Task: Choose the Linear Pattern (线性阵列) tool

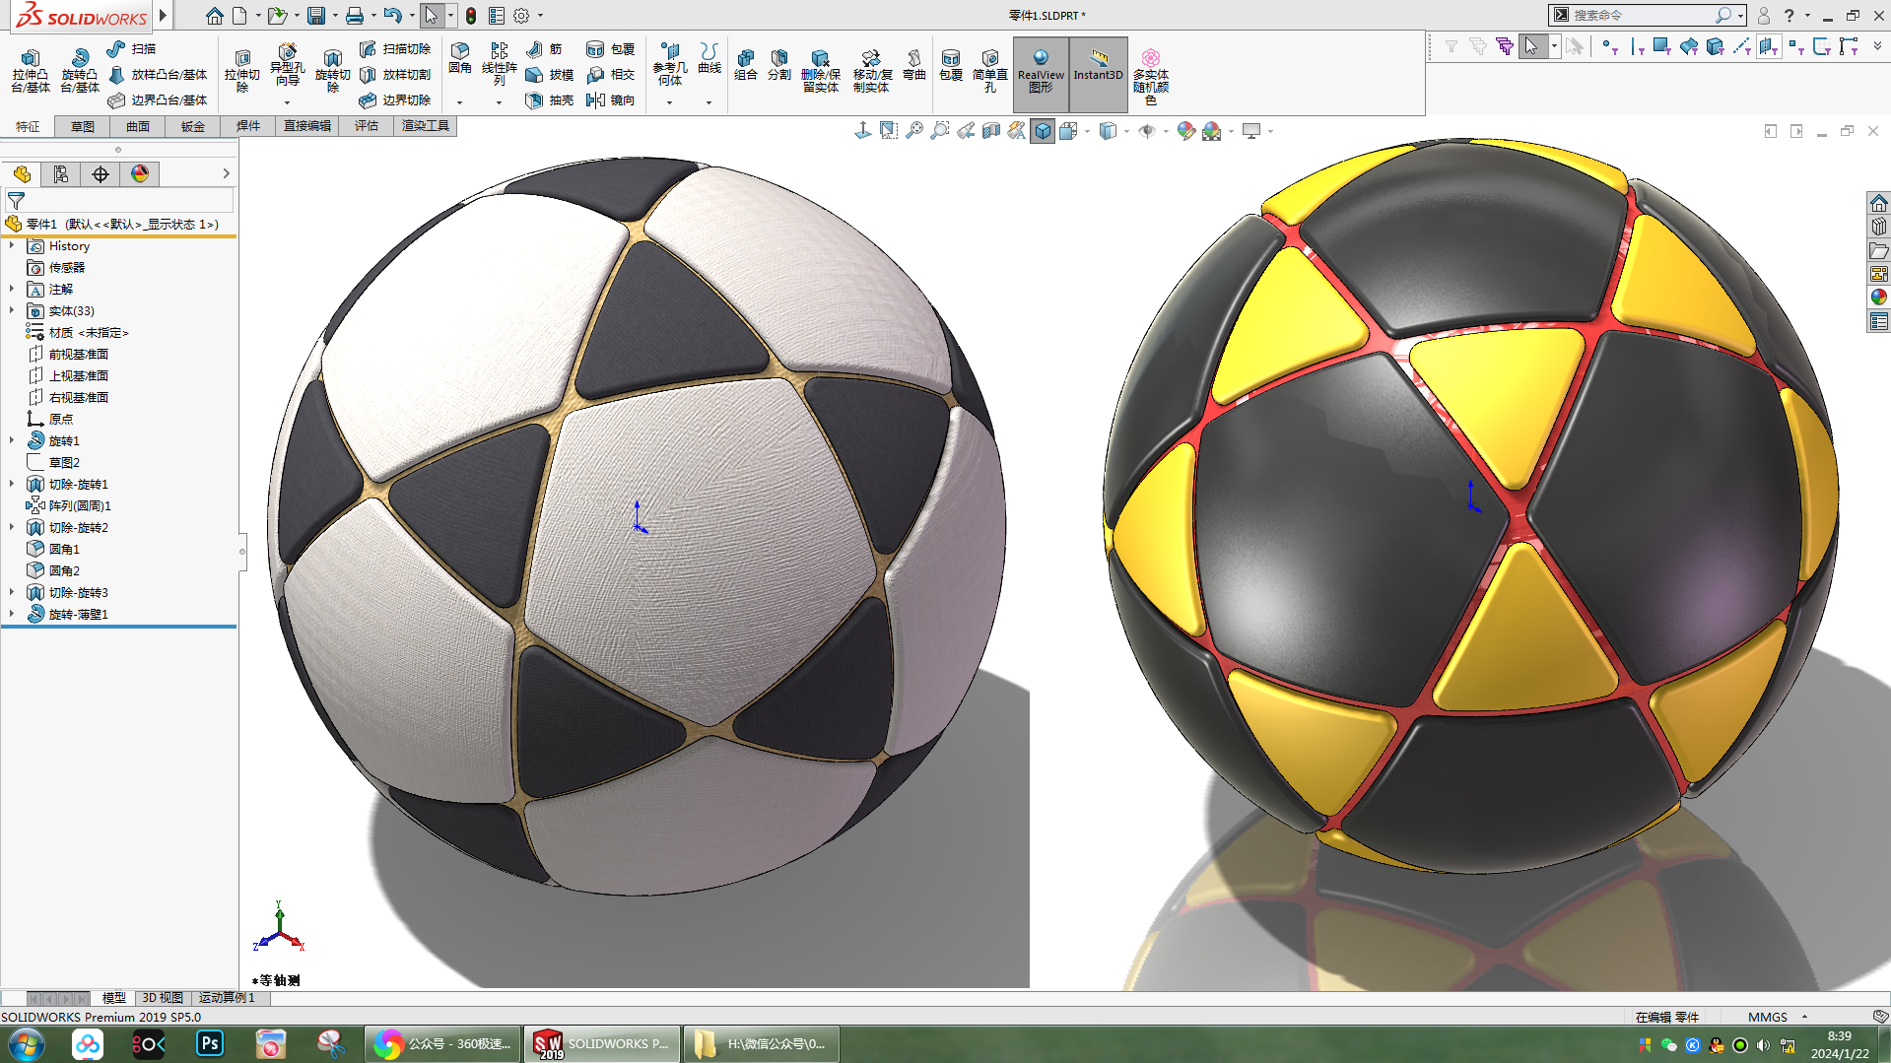Action: point(499,64)
